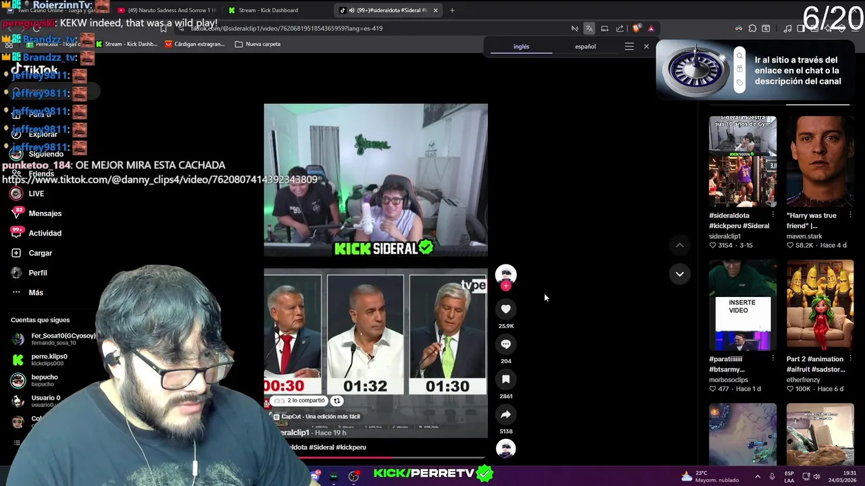Select the inglés translation tab
Image resolution: width=865 pixels, height=486 pixels.
point(521,47)
